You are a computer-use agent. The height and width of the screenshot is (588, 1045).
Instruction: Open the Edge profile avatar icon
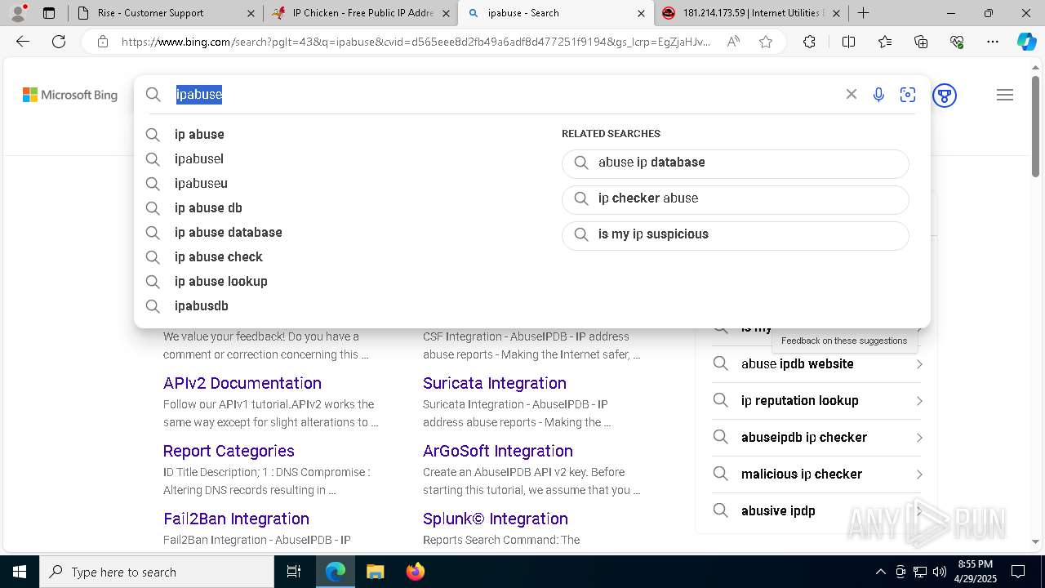pos(18,13)
